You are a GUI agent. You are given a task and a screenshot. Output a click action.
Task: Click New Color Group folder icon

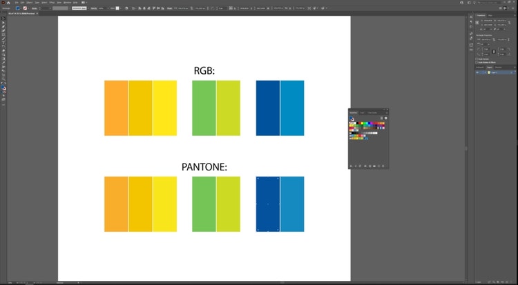(x=374, y=166)
